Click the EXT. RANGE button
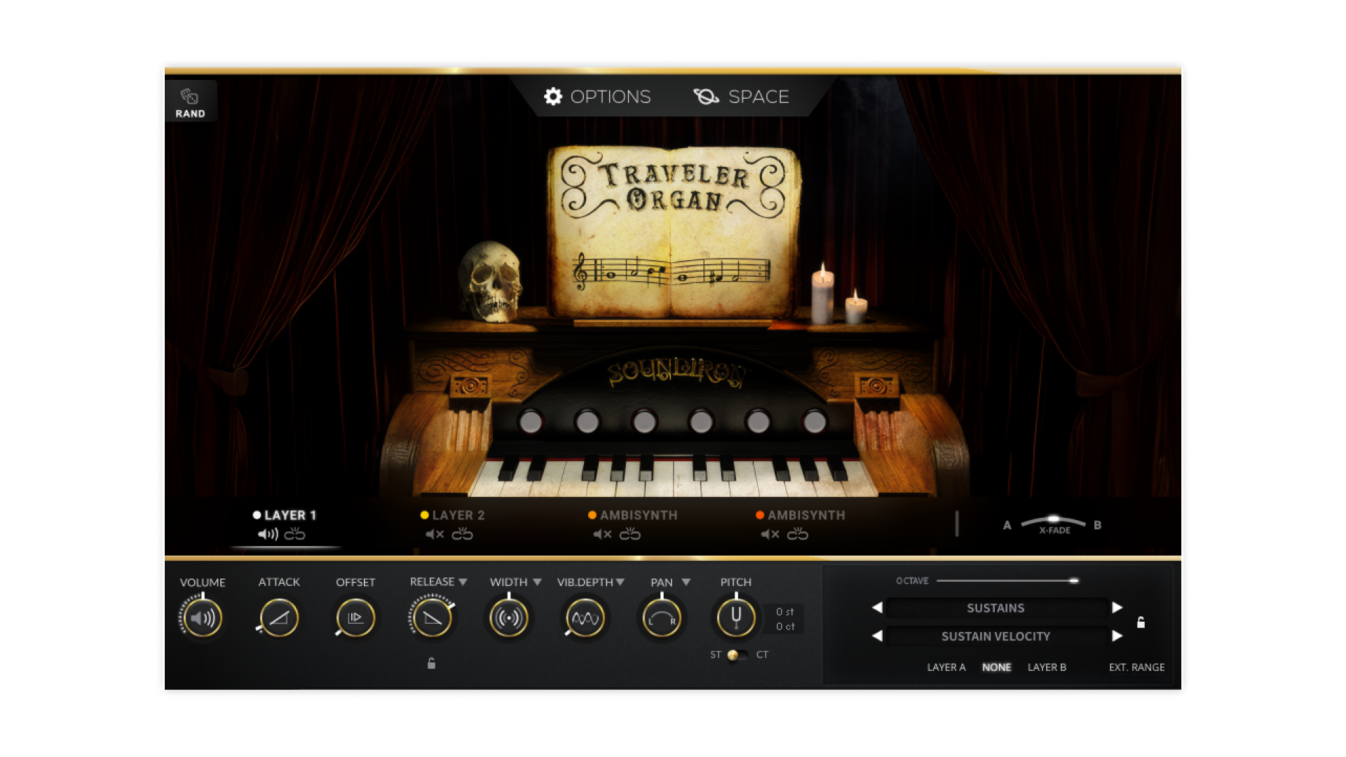The width and height of the screenshot is (1346, 757). [x=1136, y=667]
